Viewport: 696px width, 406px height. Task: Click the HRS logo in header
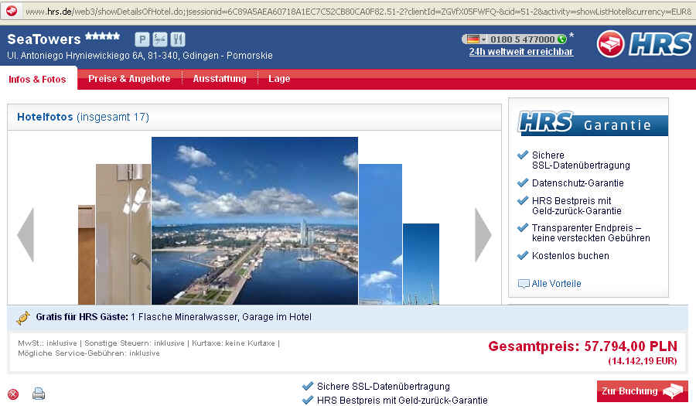pos(643,44)
